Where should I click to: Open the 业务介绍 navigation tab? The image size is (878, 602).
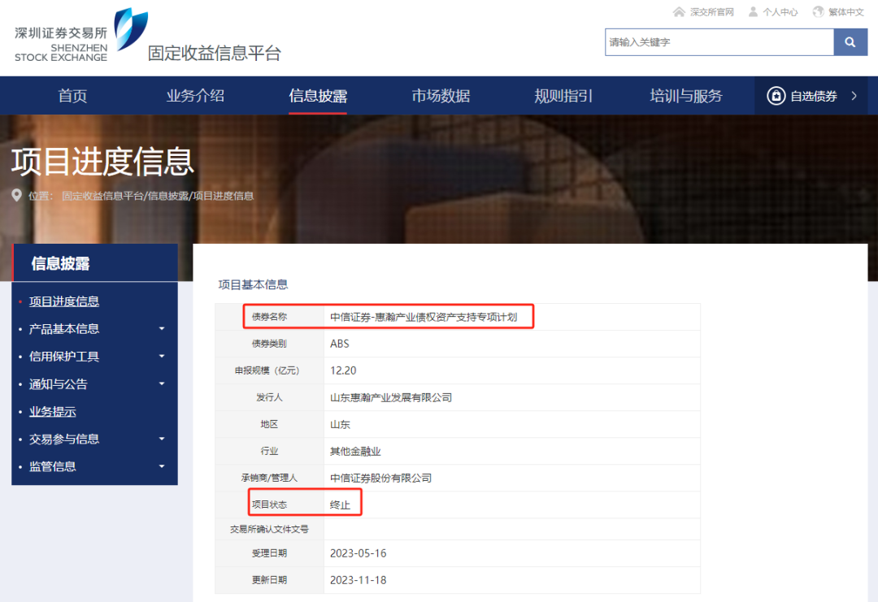click(195, 96)
